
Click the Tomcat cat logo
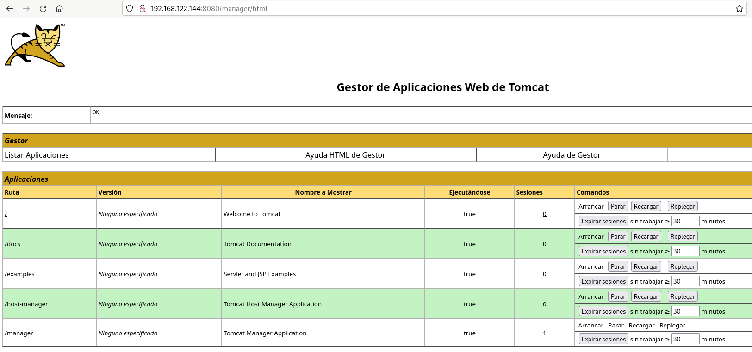tap(35, 45)
